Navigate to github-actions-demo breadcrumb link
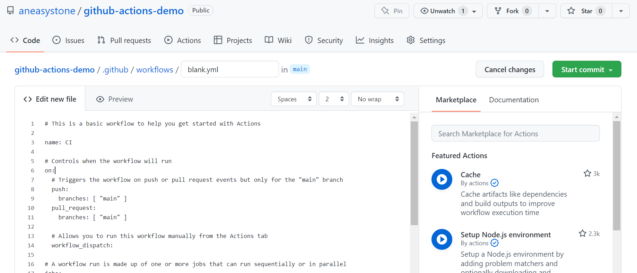 54,69
